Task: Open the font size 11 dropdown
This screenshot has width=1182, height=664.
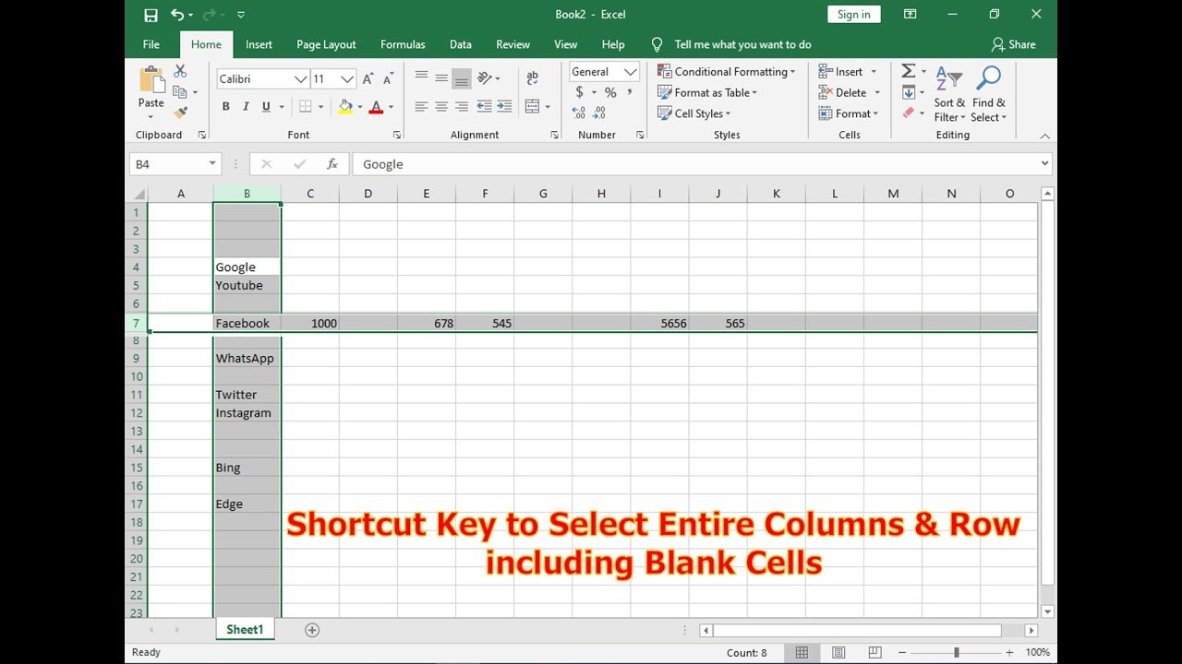Action: [x=347, y=79]
